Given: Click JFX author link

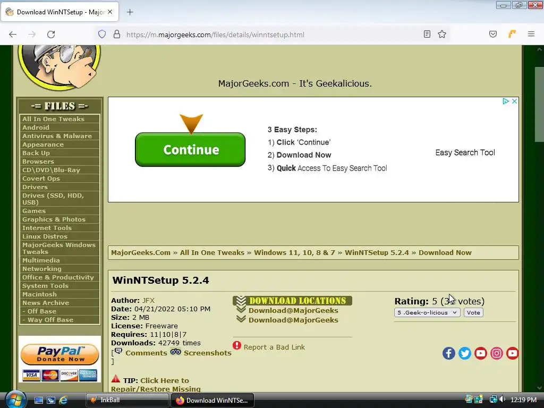Looking at the screenshot, I should 148,301.
